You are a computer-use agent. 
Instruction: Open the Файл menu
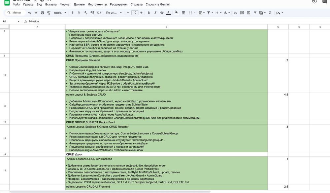pos(16,4)
